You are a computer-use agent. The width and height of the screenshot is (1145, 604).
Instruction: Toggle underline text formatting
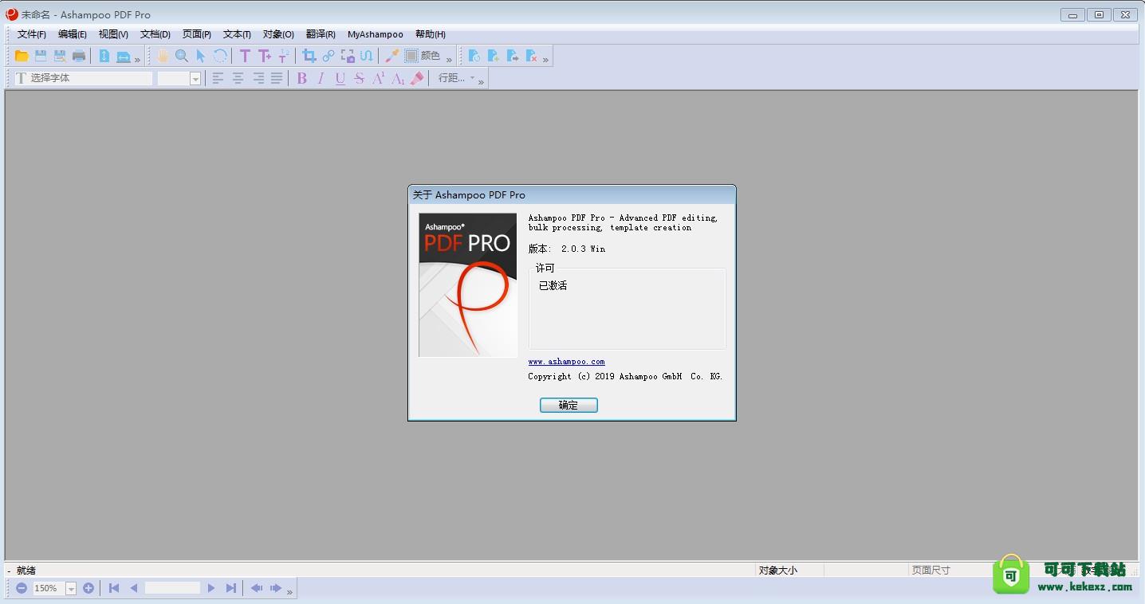pyautogui.click(x=340, y=77)
